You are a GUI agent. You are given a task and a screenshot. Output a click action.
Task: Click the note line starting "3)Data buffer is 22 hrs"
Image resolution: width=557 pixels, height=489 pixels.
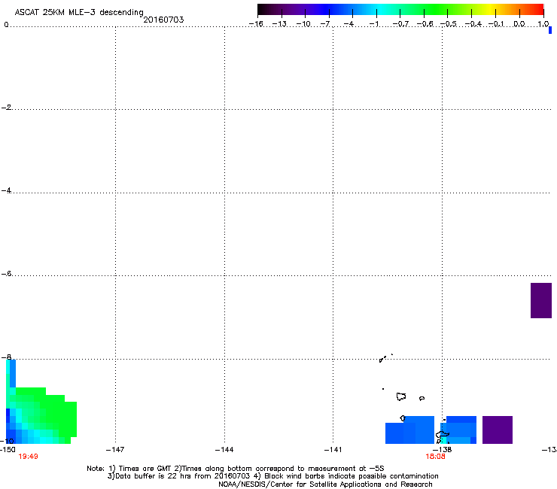pyautogui.click(x=272, y=476)
